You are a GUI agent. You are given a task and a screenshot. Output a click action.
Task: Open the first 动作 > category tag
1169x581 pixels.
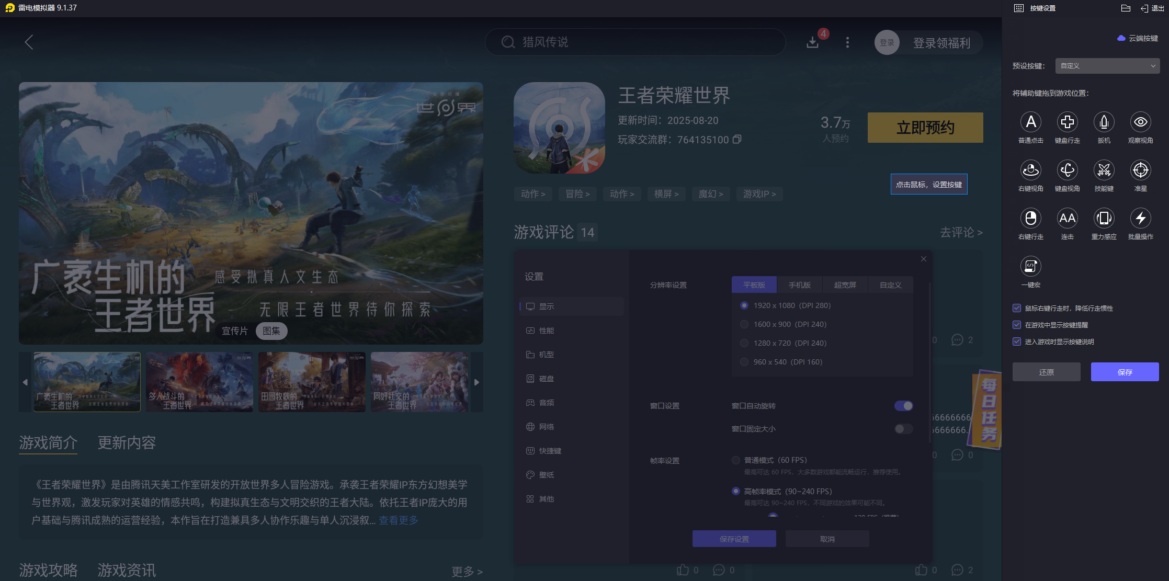click(533, 194)
